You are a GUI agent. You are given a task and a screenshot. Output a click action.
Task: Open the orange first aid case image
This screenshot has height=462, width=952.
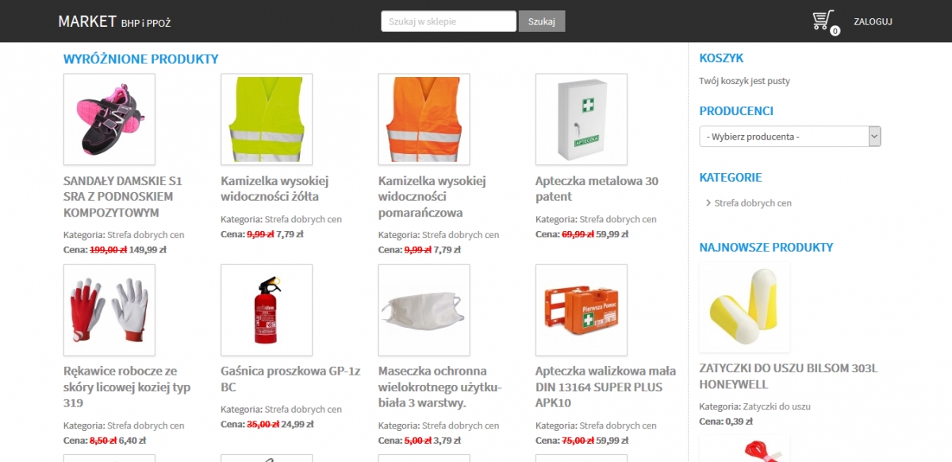[x=582, y=310]
